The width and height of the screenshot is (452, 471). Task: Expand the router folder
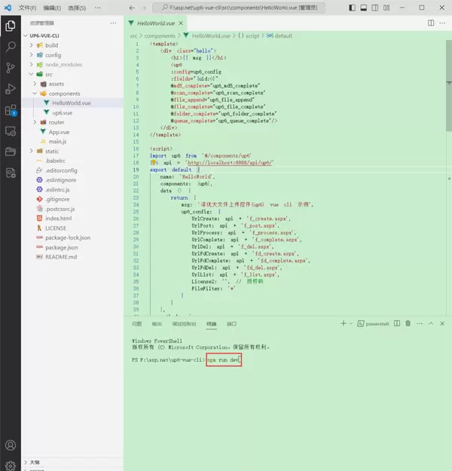point(57,122)
